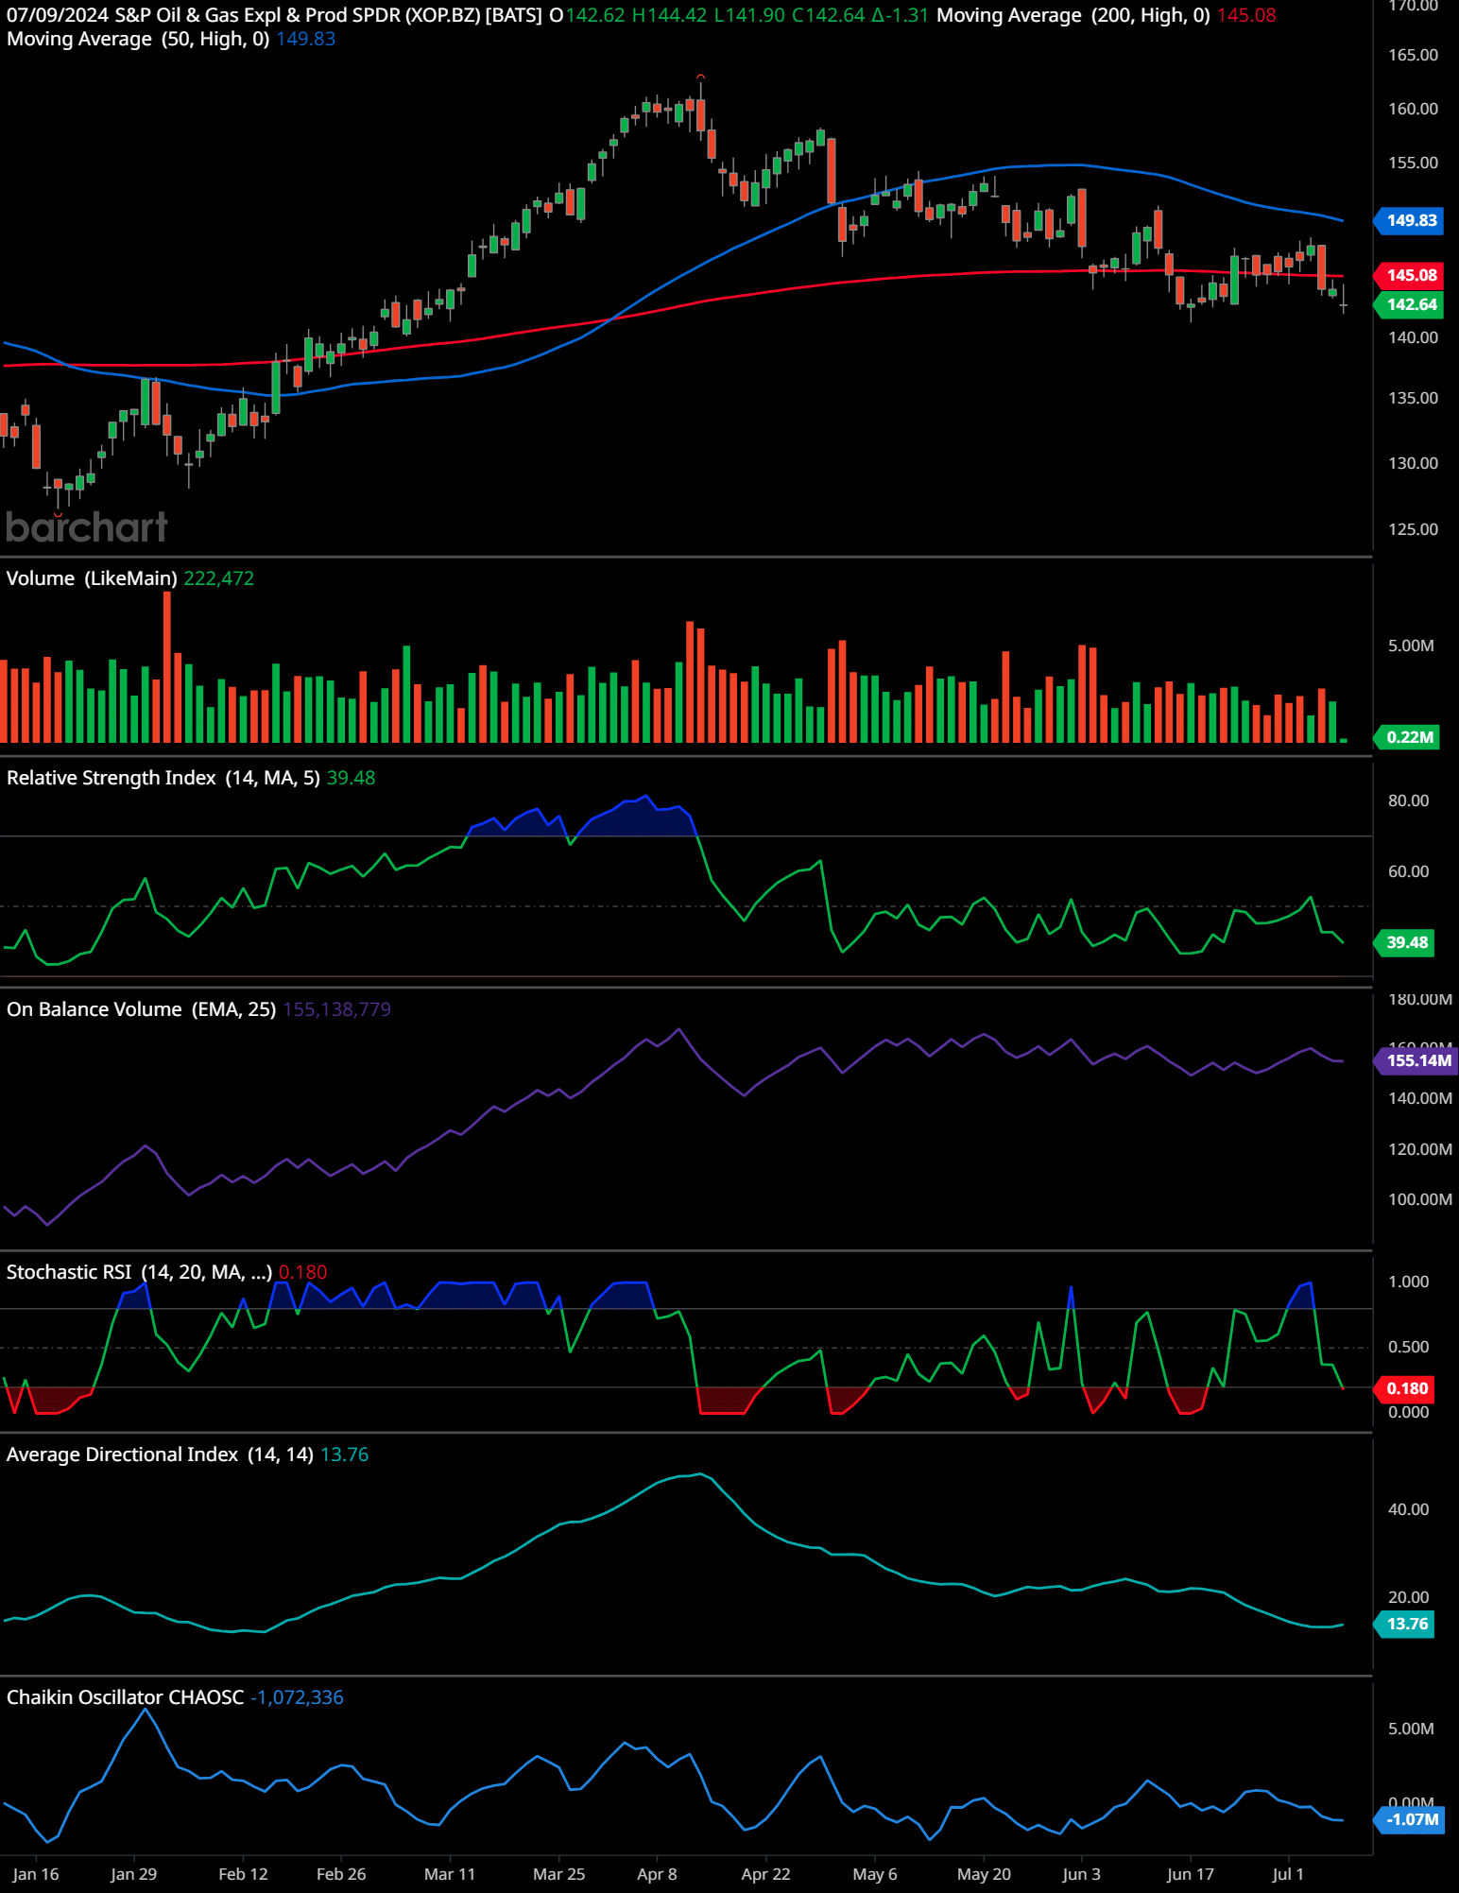Click the Feb 12 date on the time axis
The height and width of the screenshot is (1893, 1459).
(x=243, y=1874)
